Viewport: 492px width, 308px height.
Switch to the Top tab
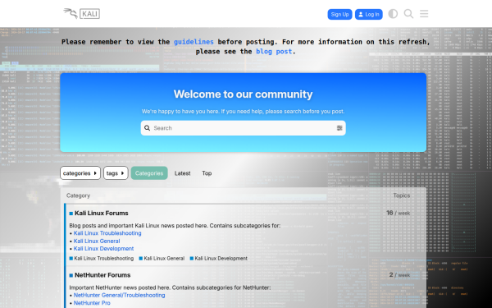(x=207, y=173)
